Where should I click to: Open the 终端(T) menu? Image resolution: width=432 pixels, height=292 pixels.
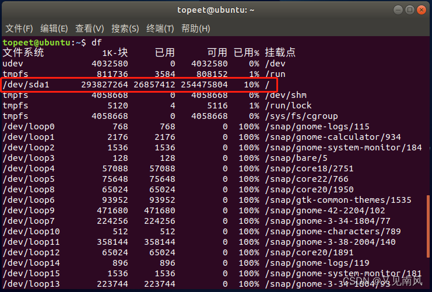pyautogui.click(x=160, y=29)
